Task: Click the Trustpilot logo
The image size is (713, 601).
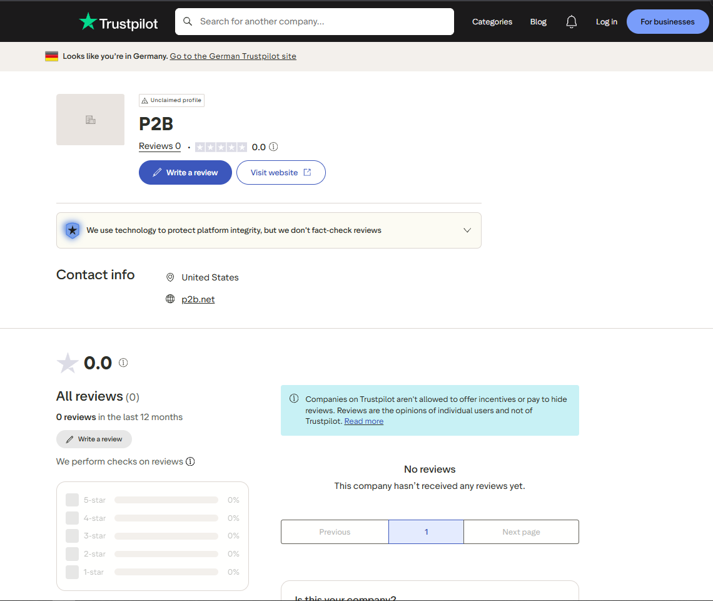Action: click(118, 22)
